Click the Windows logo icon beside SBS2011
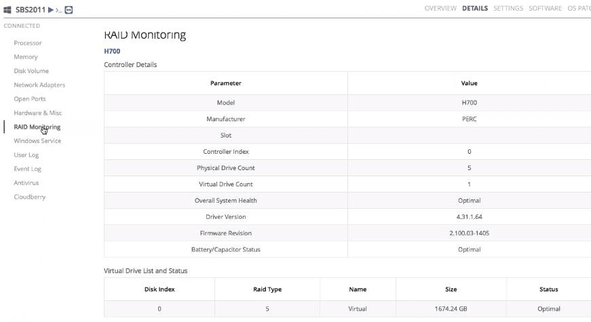This screenshot has height=322, width=591. tap(7, 9)
